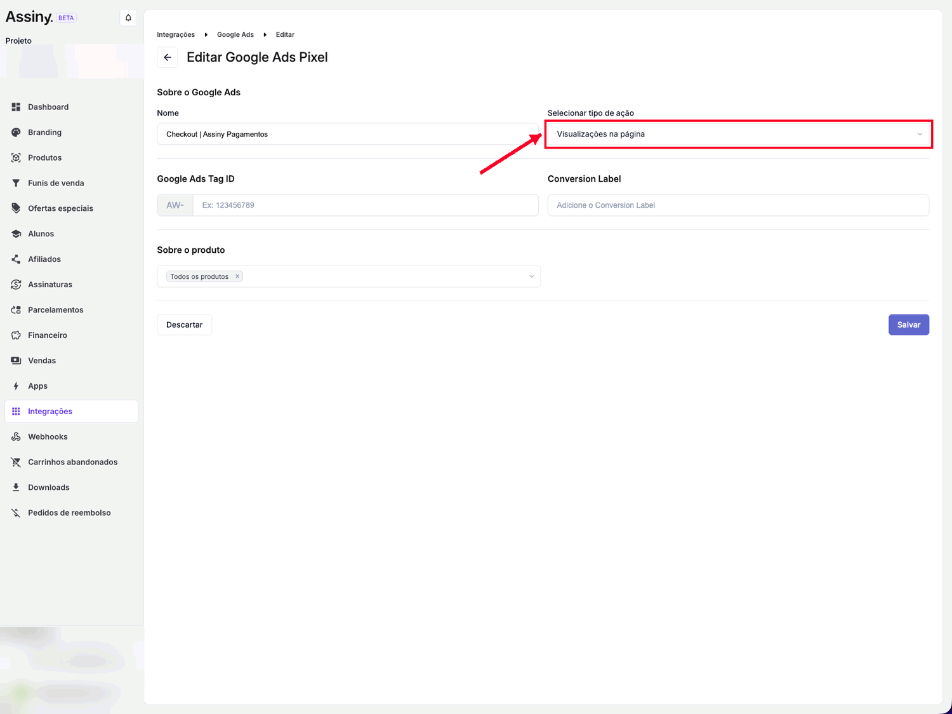Go to Carrinhos abandonados
This screenshot has width=952, height=714.
(x=71, y=462)
